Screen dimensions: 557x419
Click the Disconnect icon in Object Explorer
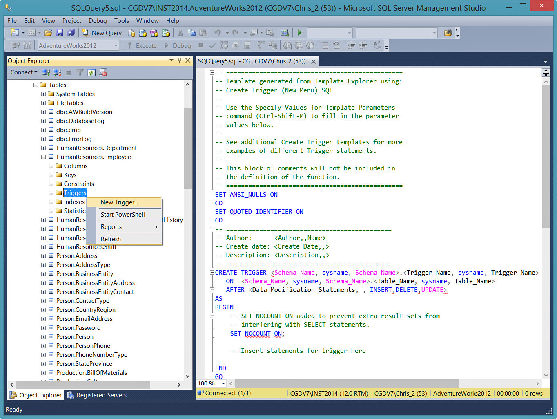point(57,73)
